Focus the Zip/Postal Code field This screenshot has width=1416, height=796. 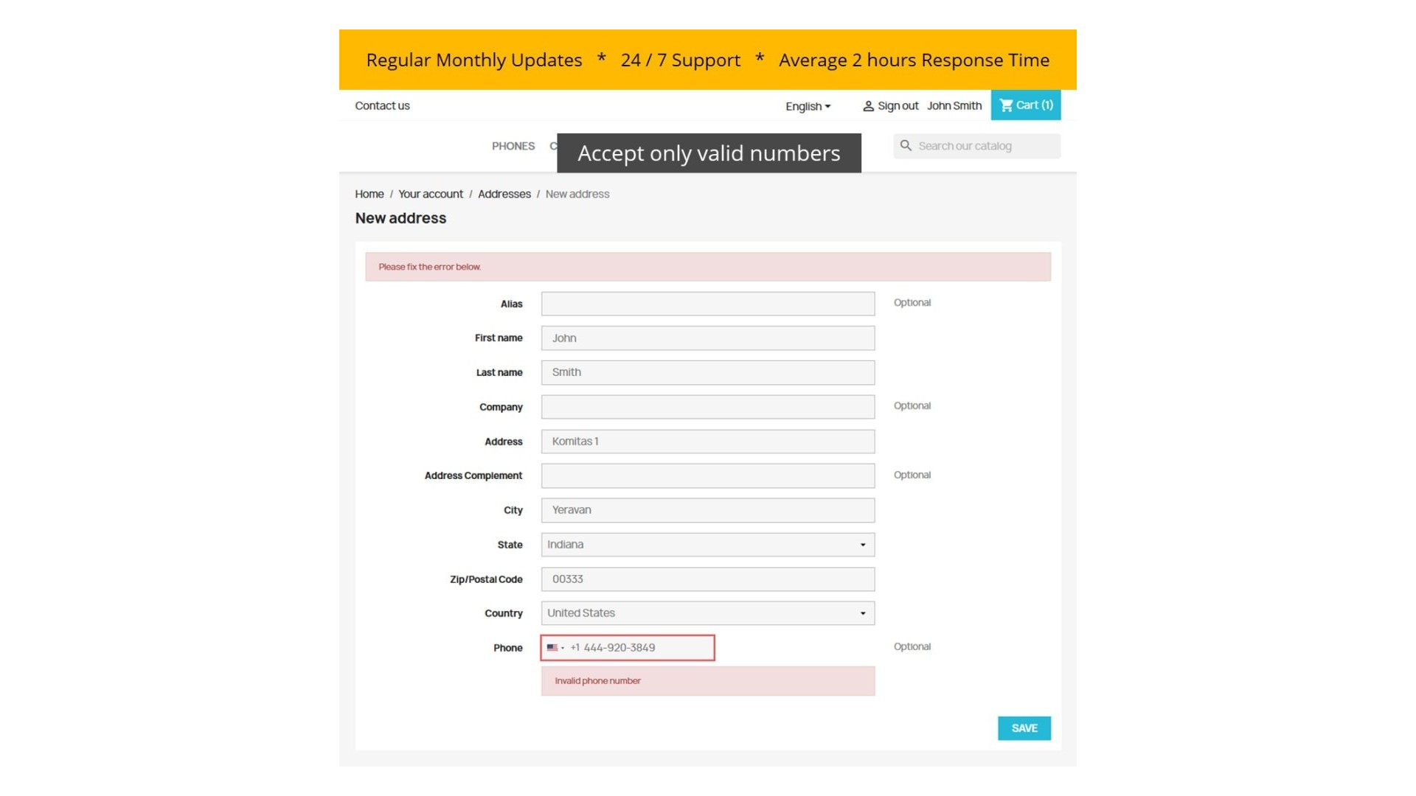707,579
